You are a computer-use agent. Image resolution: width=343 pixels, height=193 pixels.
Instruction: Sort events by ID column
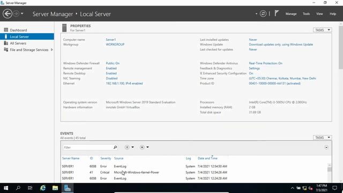pos(91,158)
